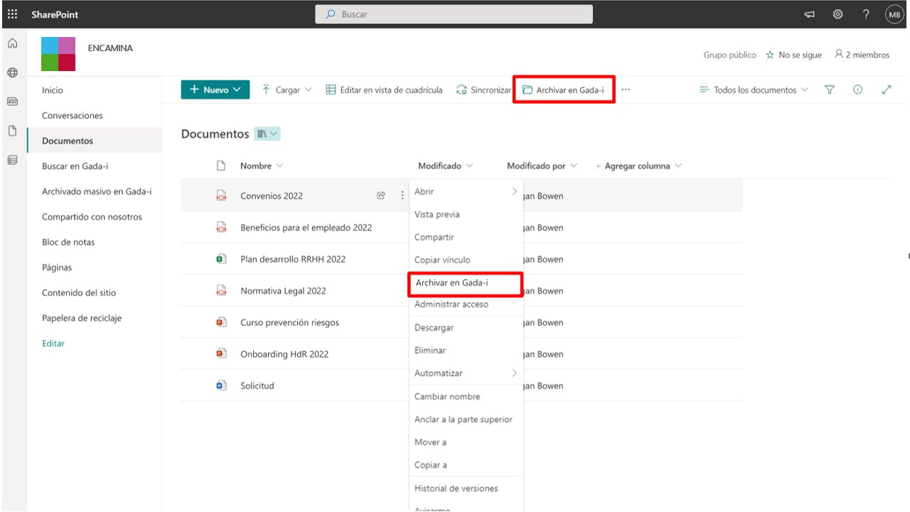
Task: Click the PDF icon of Beneficios para el empleado 2022
Action: pos(221,228)
